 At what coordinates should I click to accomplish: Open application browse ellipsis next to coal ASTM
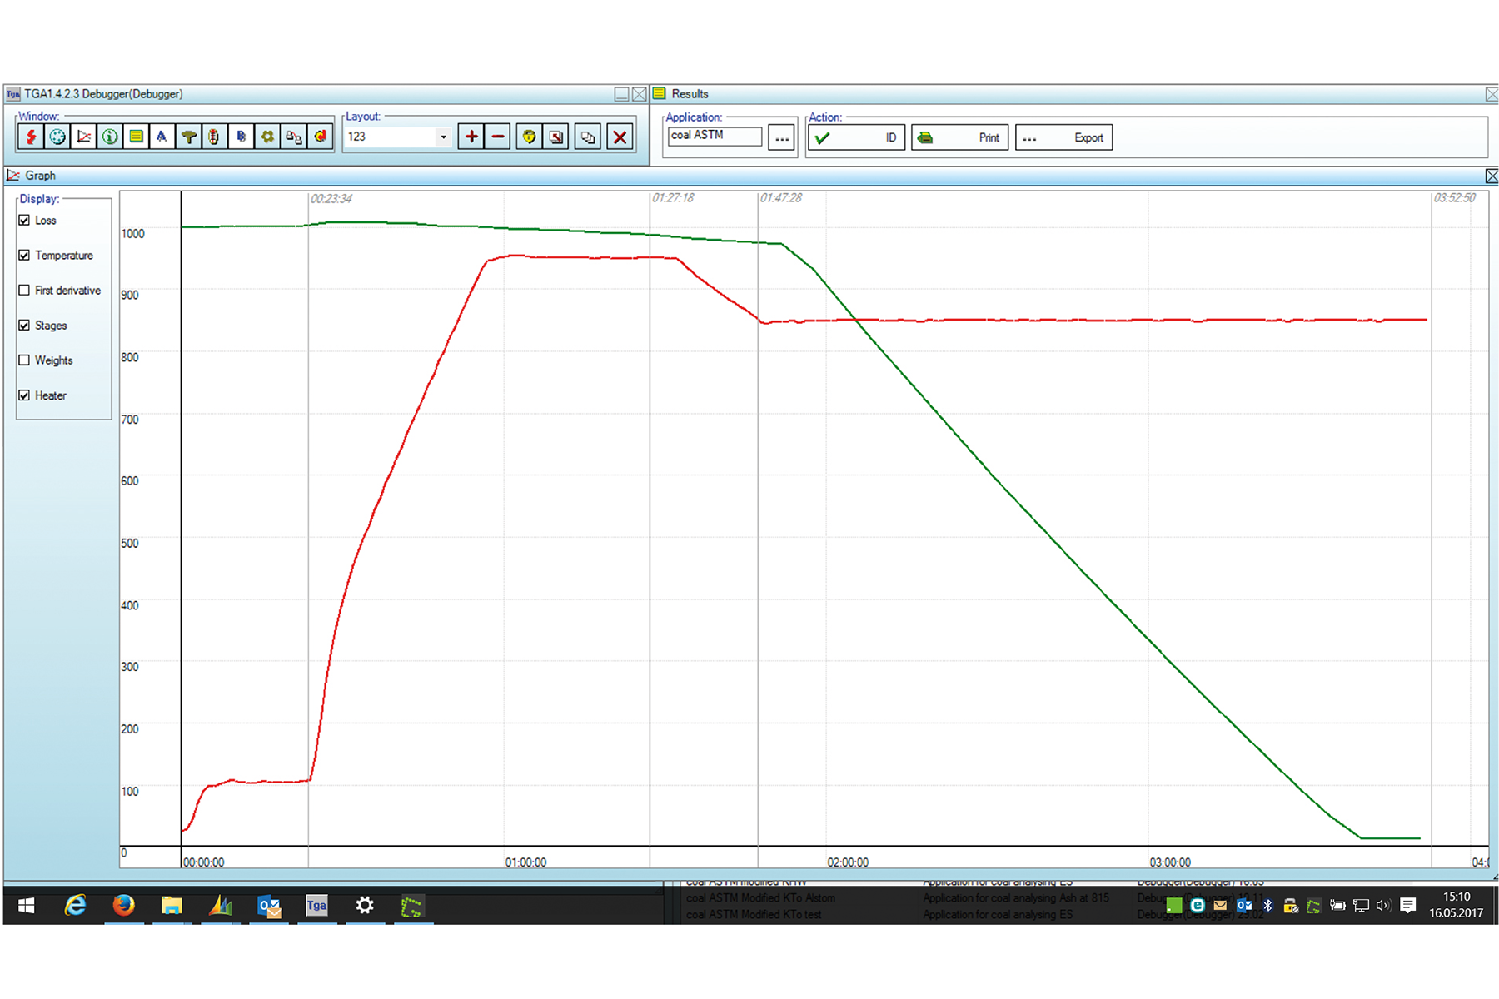pos(781,138)
